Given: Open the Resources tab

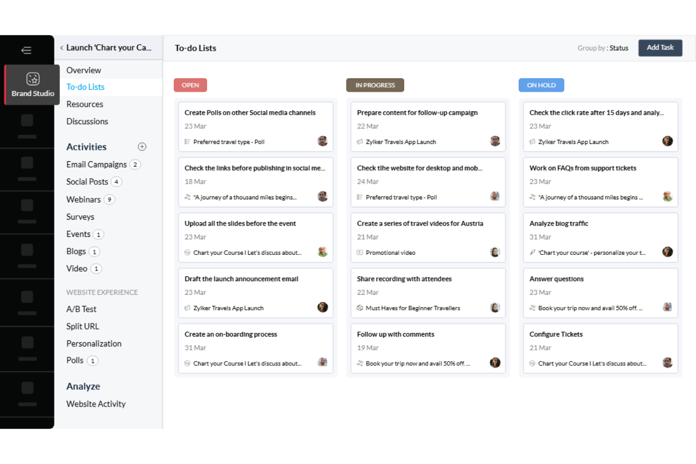Looking at the screenshot, I should coord(85,104).
